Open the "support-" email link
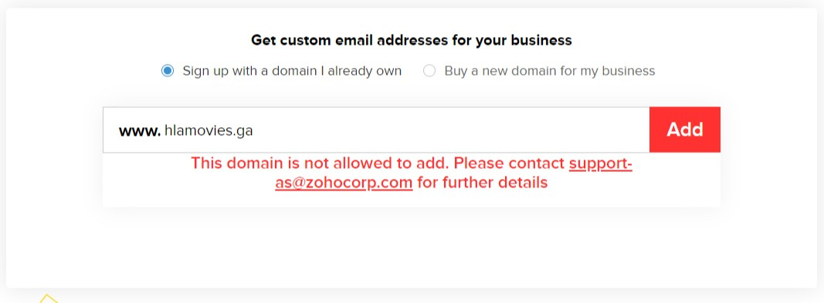Screen dimensions: 824x303 click(x=600, y=163)
